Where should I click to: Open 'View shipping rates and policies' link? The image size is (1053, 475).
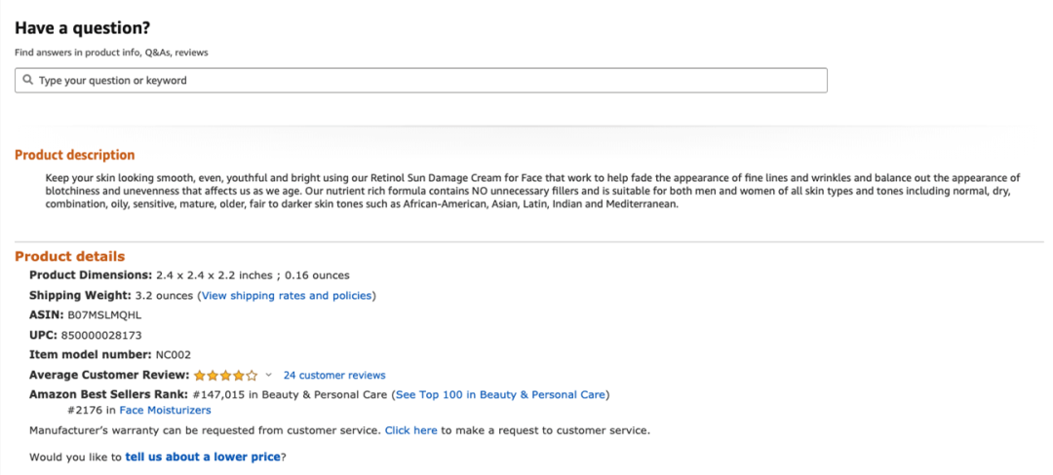coord(287,296)
